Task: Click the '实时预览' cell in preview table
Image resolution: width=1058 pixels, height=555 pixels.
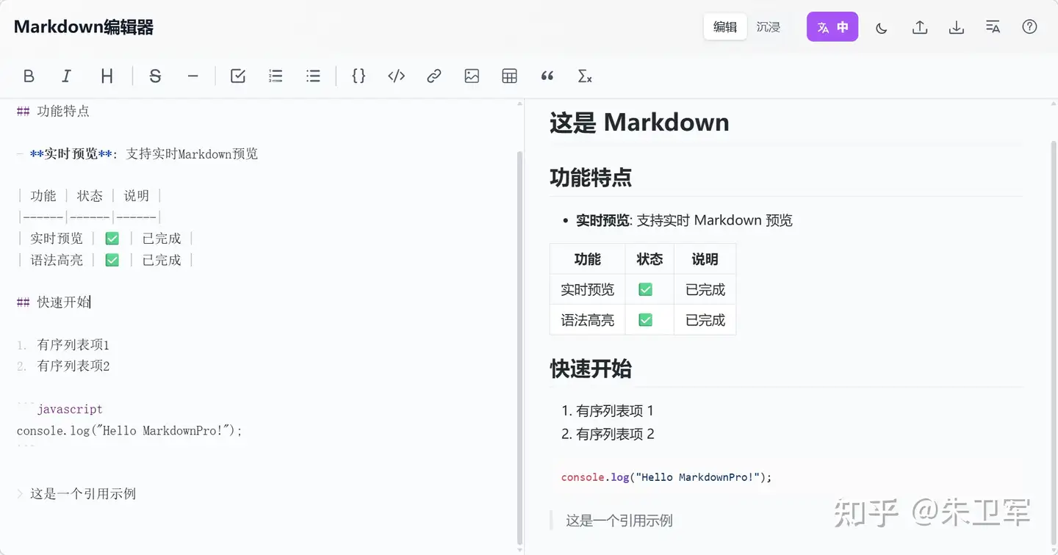Action: click(588, 290)
